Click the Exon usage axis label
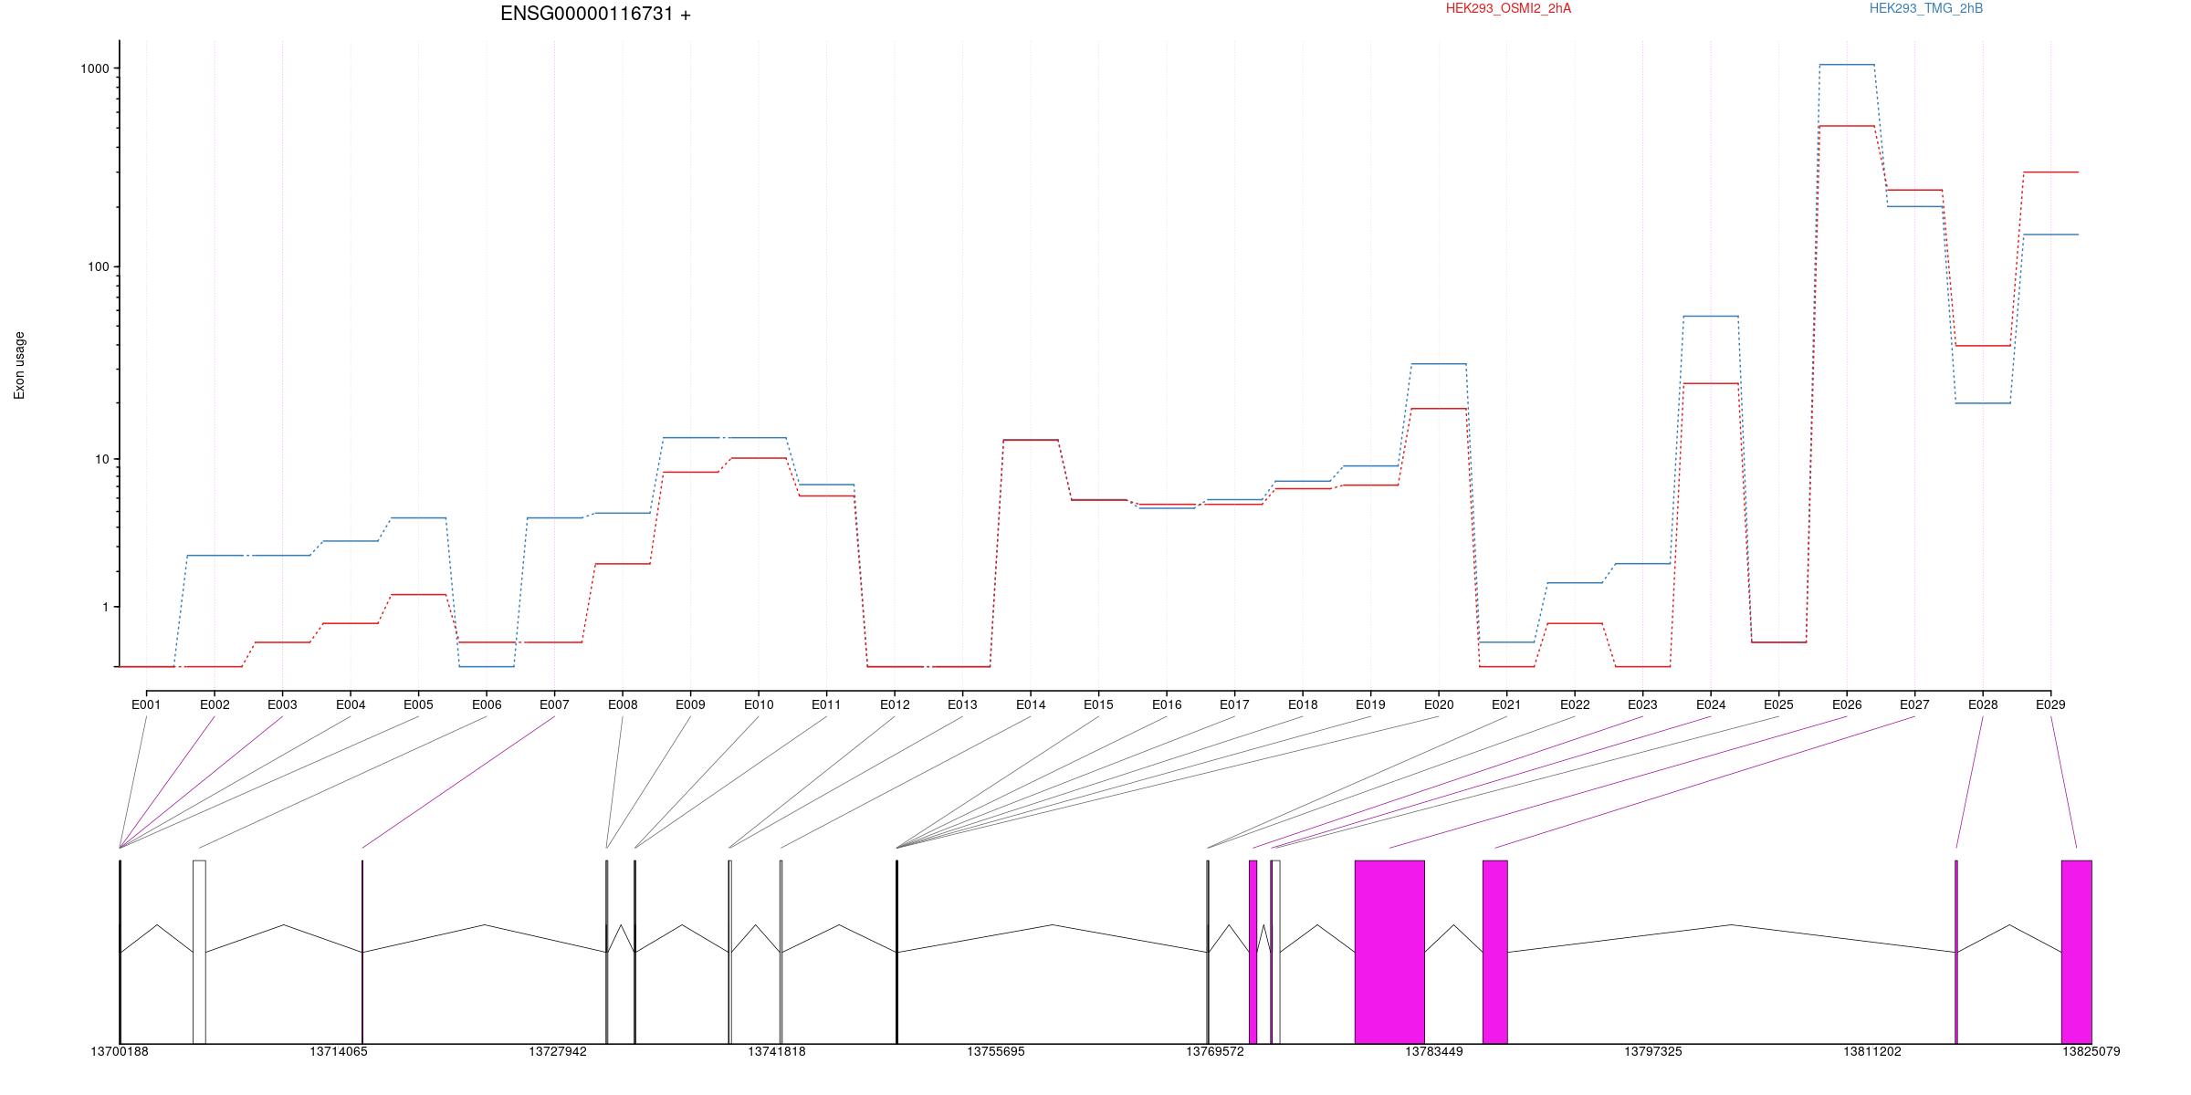Image resolution: width=2191 pixels, height=1095 pixels. [x=19, y=365]
